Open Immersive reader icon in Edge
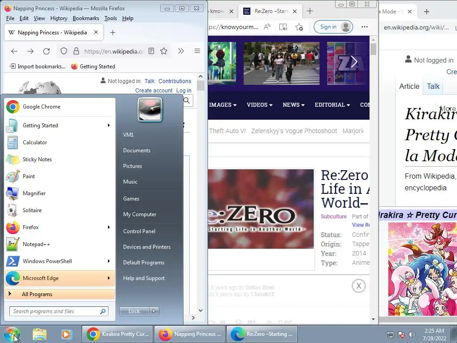This screenshot has width=457, height=343. [x=283, y=27]
